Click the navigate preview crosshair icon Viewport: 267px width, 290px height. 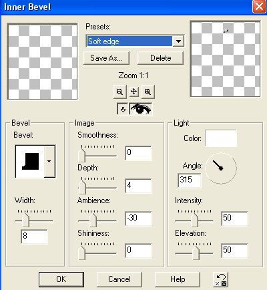coord(133,92)
